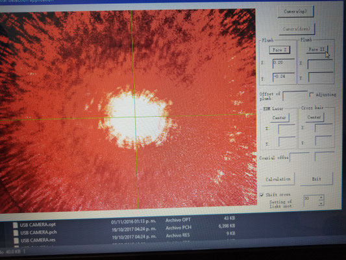
Task: Click the EDM Laser X field
Action: 286,129
